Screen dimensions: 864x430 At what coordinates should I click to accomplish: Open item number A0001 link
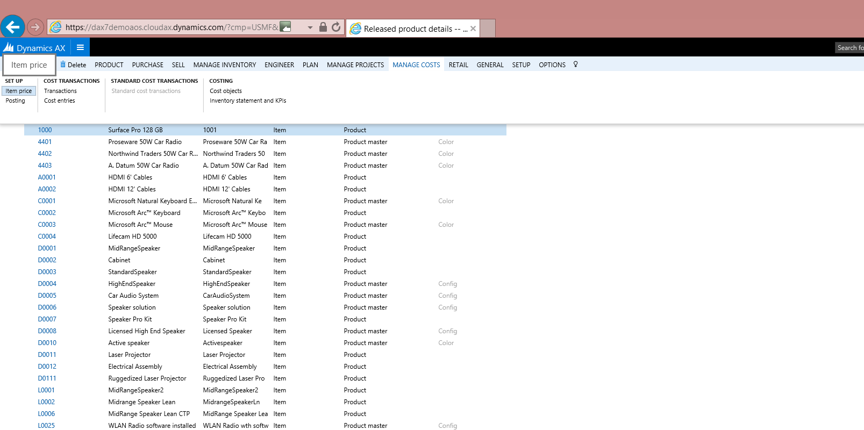point(47,177)
